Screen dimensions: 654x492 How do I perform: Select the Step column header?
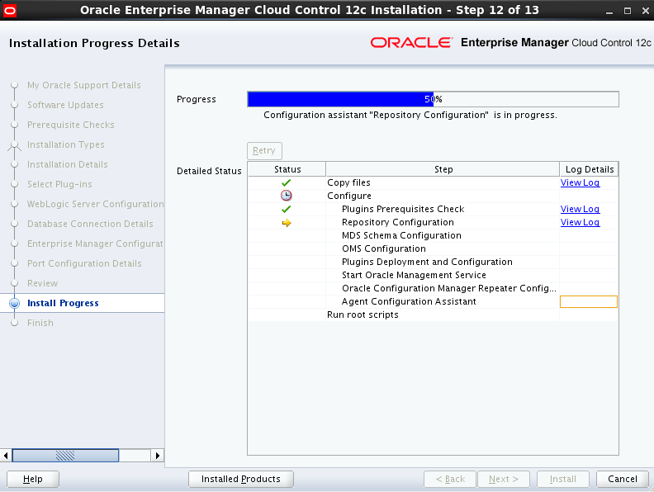pyautogui.click(x=443, y=169)
